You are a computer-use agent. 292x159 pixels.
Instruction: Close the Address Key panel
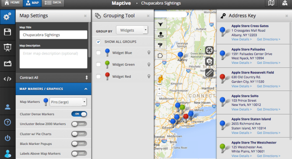tap(287, 16)
